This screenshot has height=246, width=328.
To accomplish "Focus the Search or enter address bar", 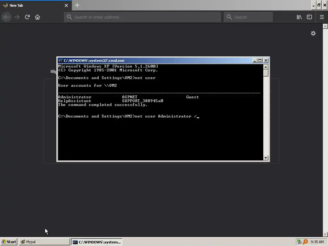I will click(x=142, y=17).
